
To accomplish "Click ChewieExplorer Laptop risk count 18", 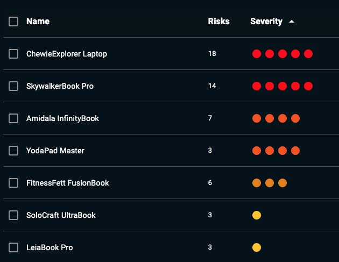I will click(212, 54).
